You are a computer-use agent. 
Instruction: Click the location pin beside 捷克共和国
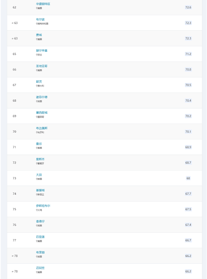(37, 24)
